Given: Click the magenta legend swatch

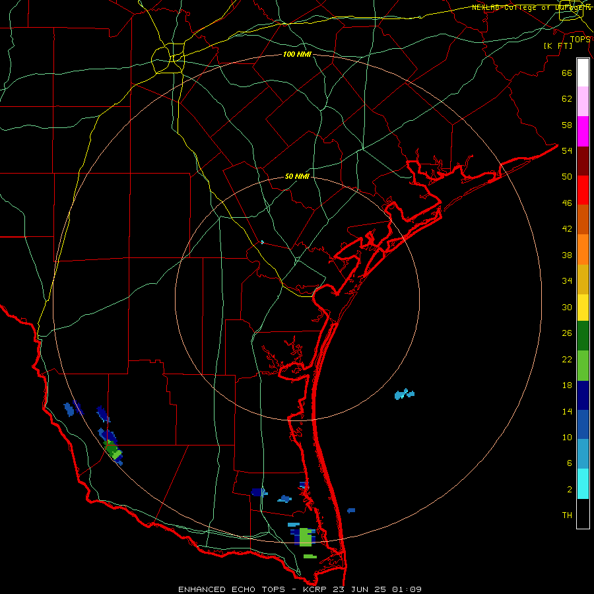Looking at the screenshot, I should (583, 131).
